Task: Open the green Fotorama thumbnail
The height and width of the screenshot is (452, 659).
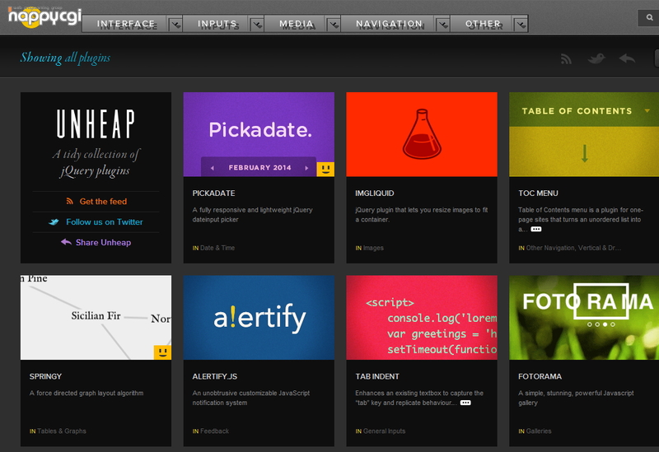Action: (584, 318)
